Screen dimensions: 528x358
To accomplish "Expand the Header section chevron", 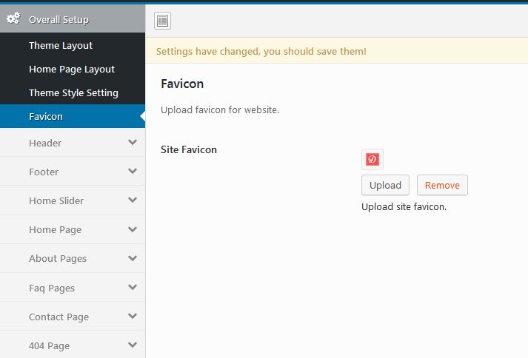I will [133, 143].
